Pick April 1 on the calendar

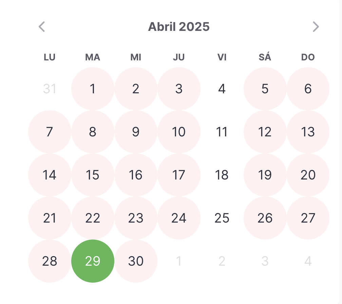coord(93,89)
